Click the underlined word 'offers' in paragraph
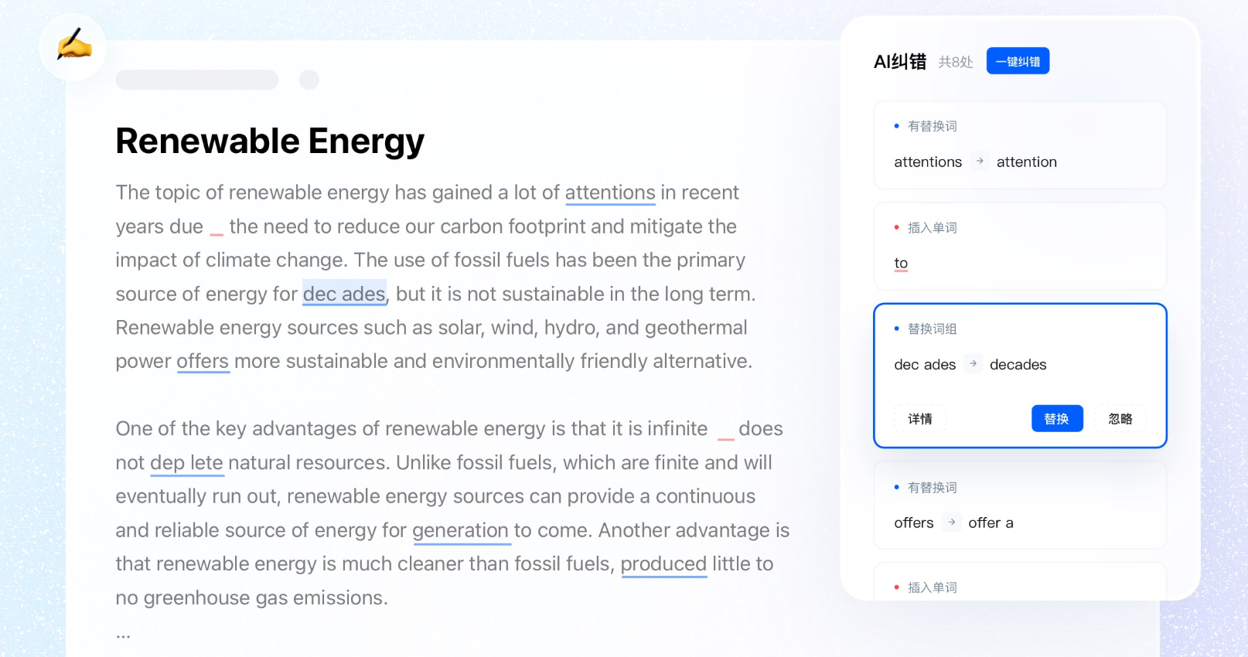 (x=203, y=362)
